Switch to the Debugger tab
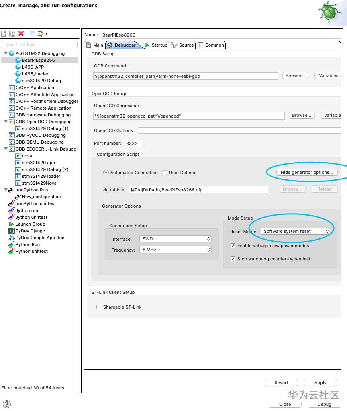 [122, 45]
